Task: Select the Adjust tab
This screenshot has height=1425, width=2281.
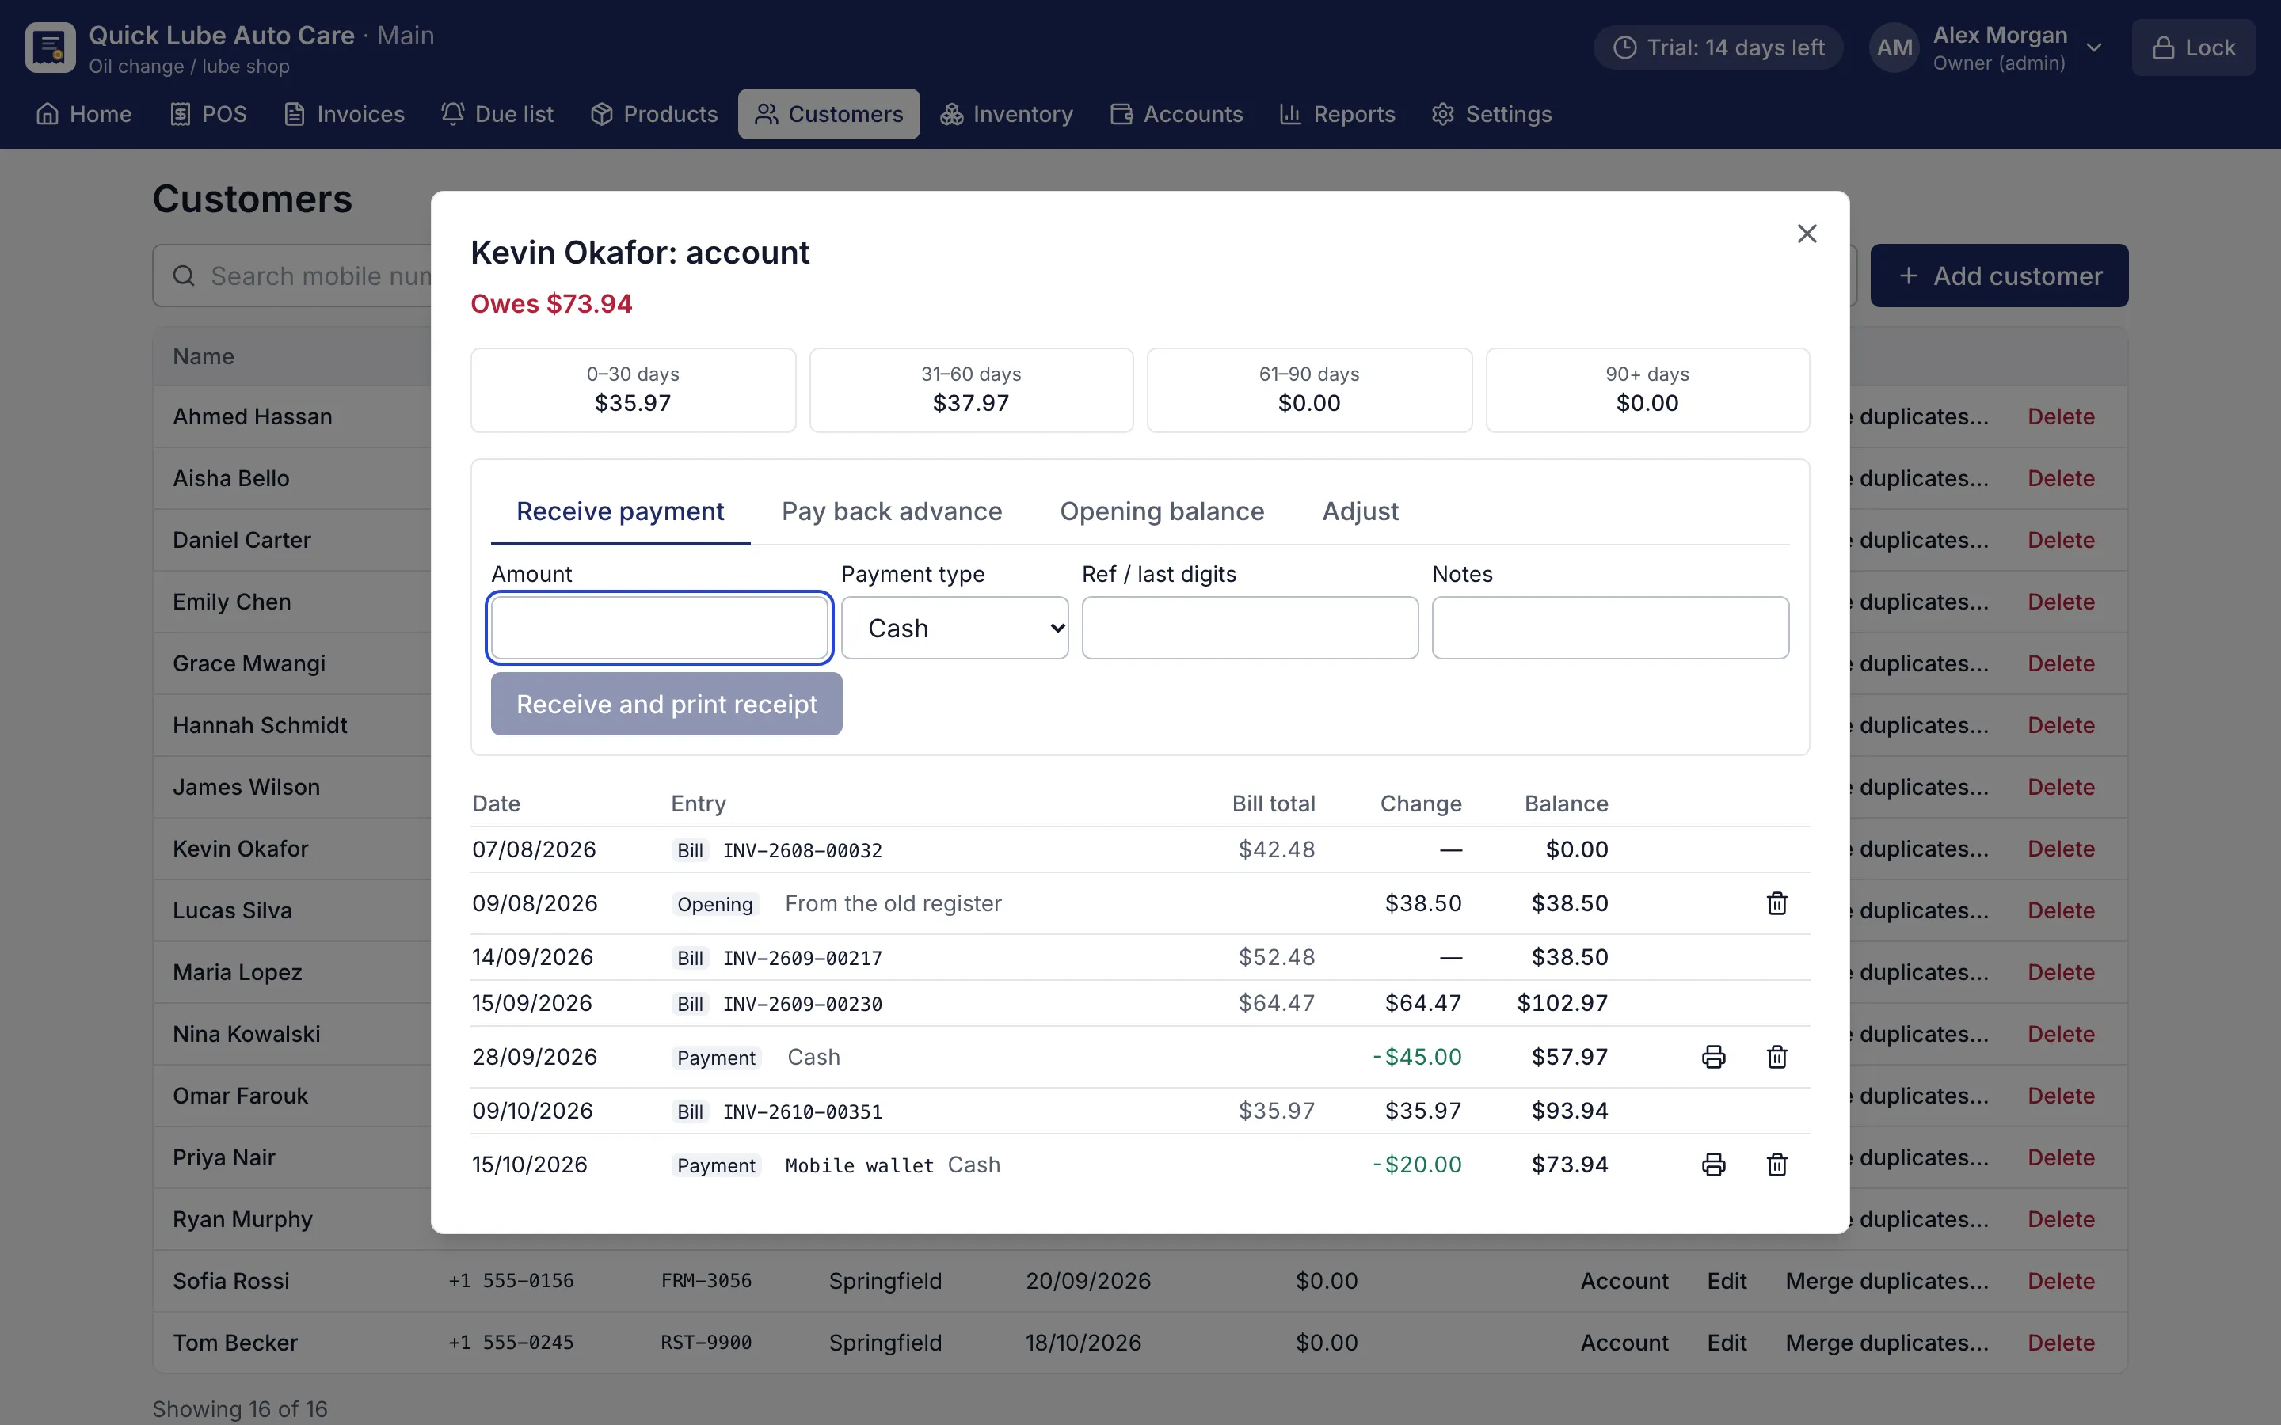Action: click(x=1359, y=511)
